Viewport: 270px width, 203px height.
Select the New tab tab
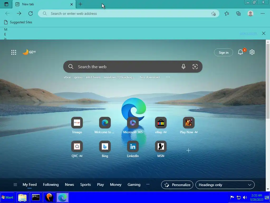pyautogui.click(x=44, y=4)
